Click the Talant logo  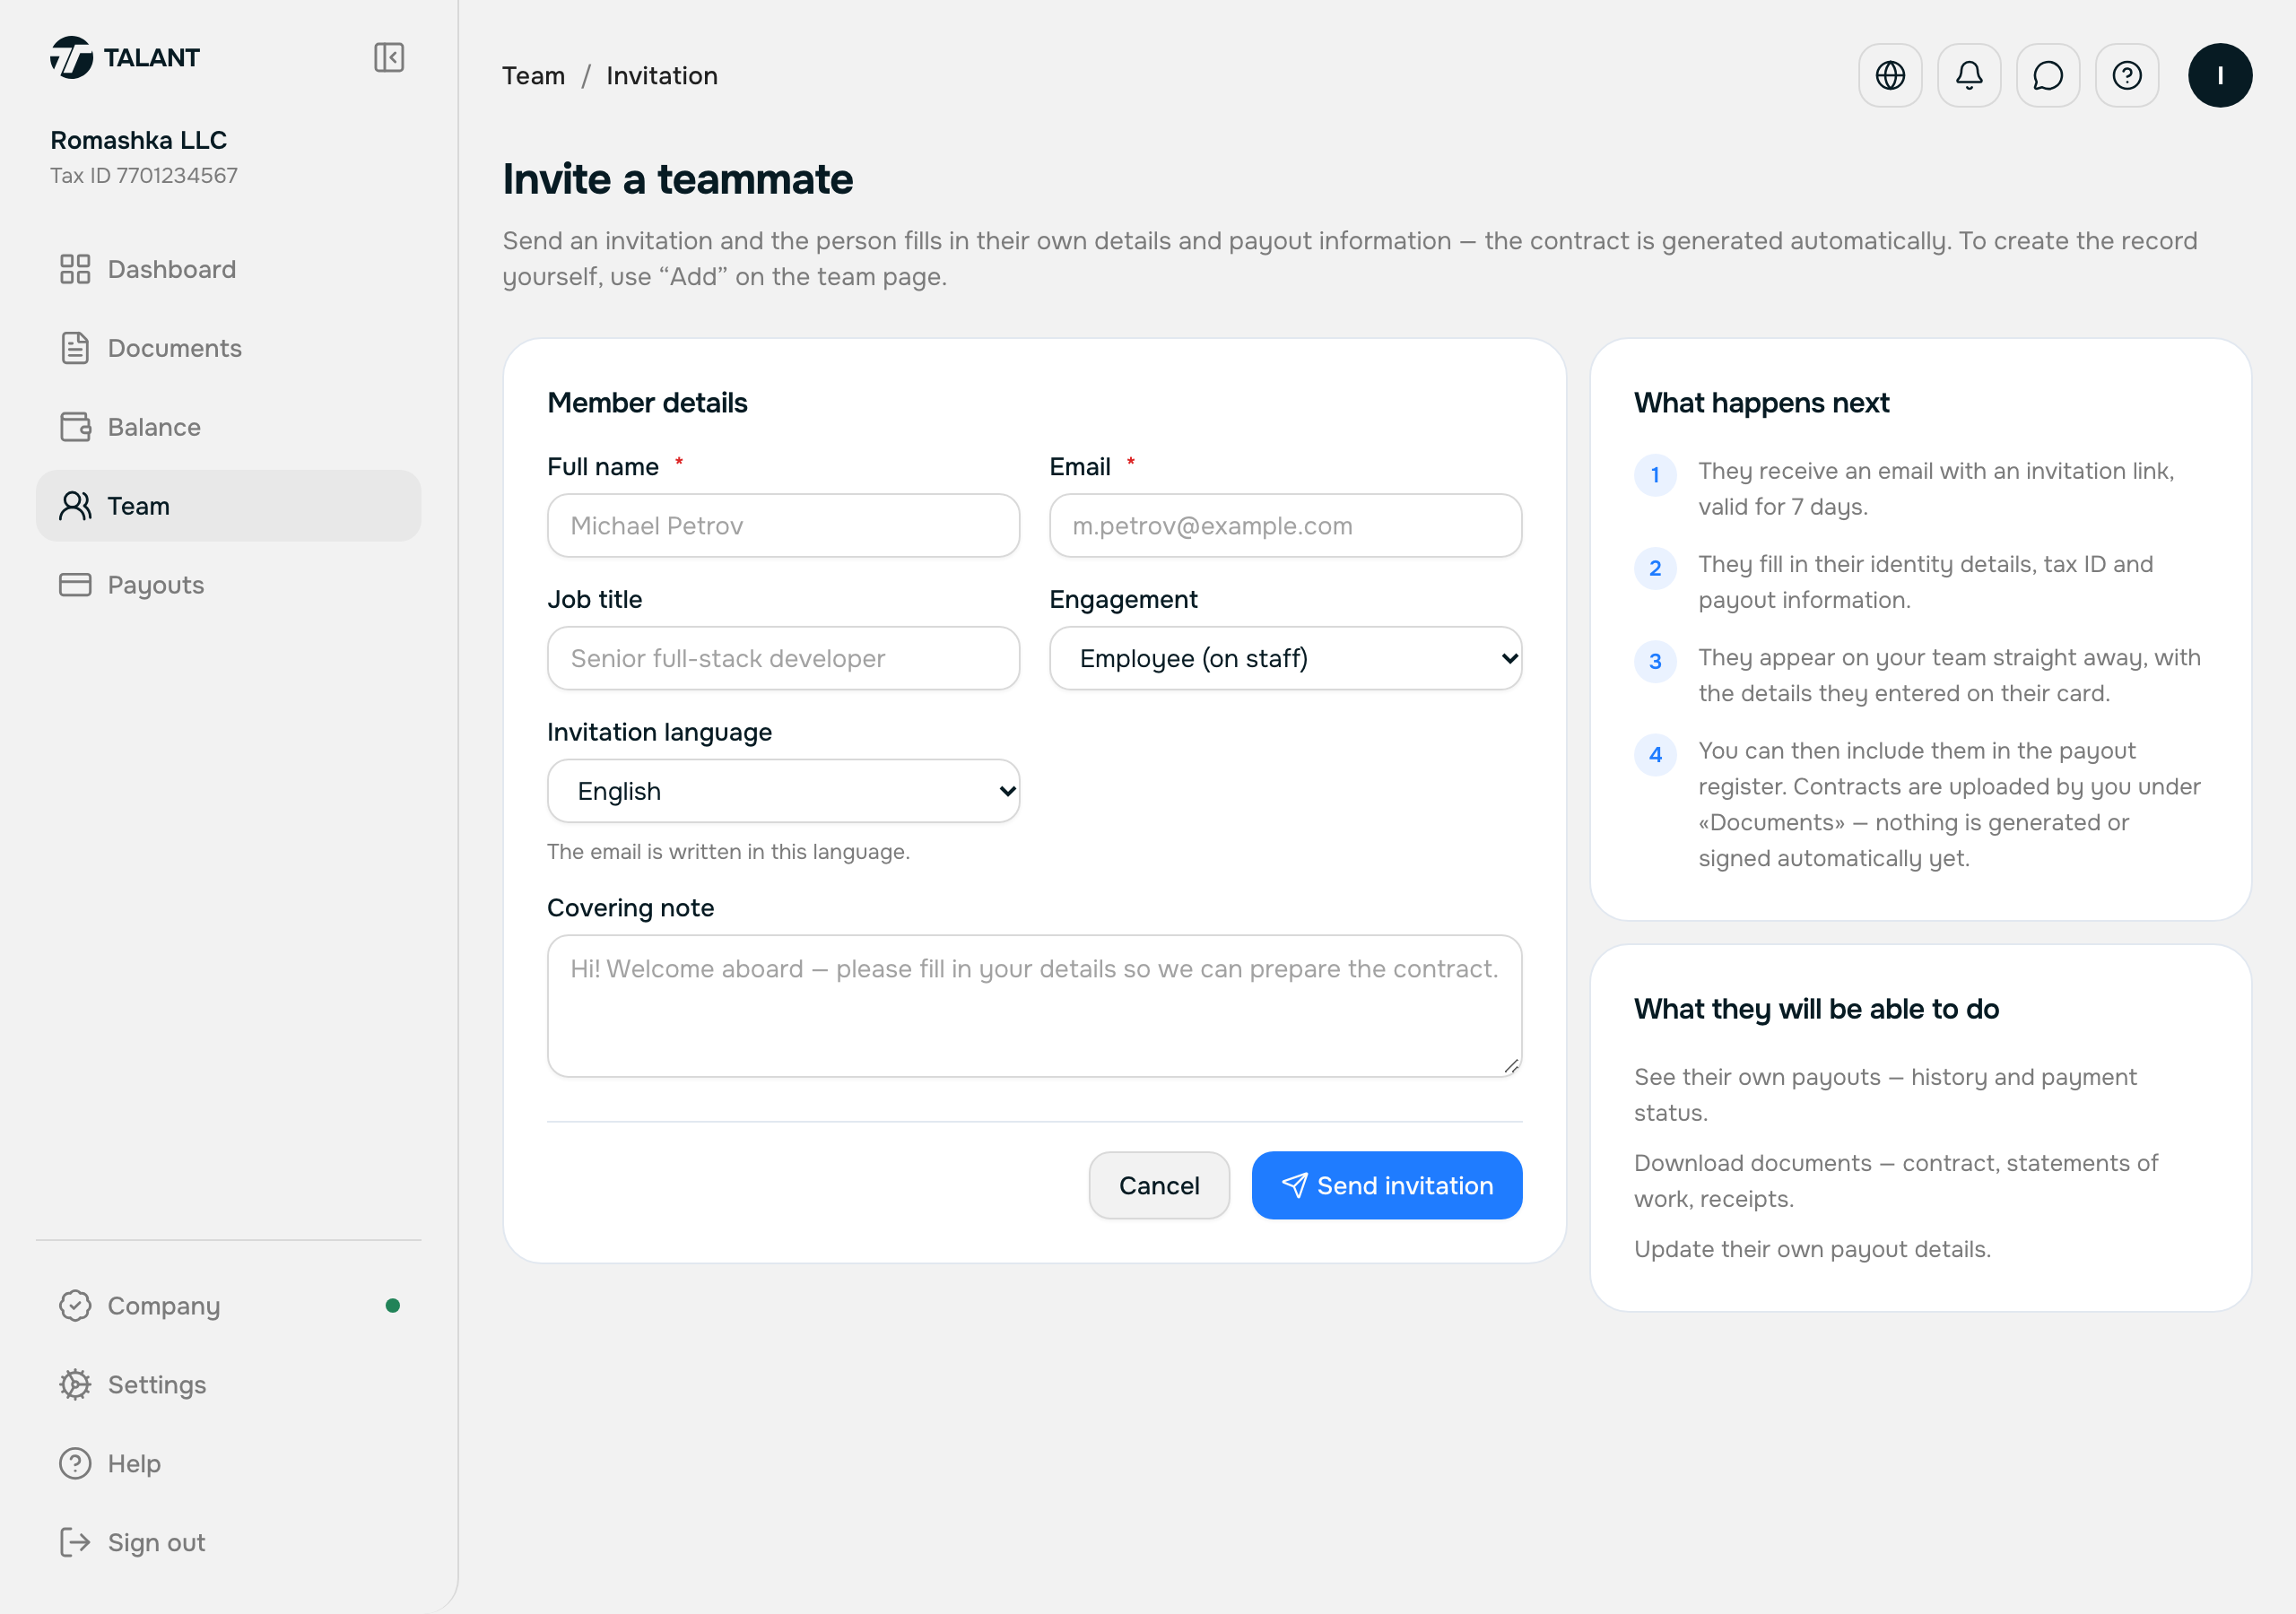point(125,58)
